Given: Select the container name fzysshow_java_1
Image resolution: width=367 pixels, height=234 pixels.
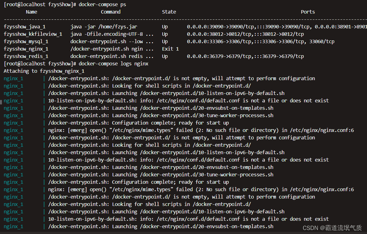Looking at the screenshot, I should tap(25, 27).
